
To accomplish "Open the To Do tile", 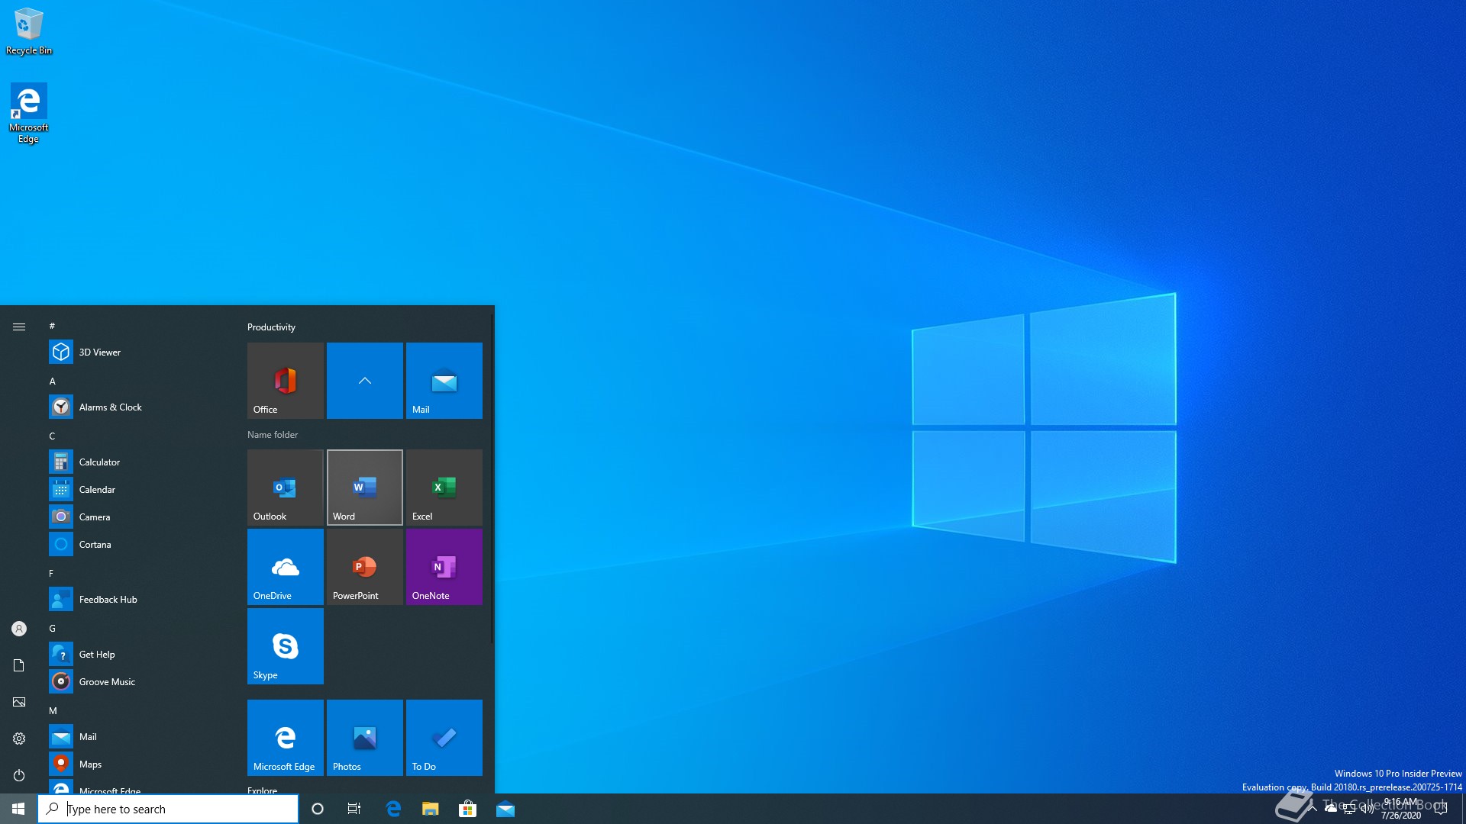I will click(444, 737).
